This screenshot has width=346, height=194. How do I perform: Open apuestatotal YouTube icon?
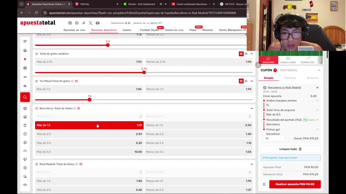click(x=98, y=23)
